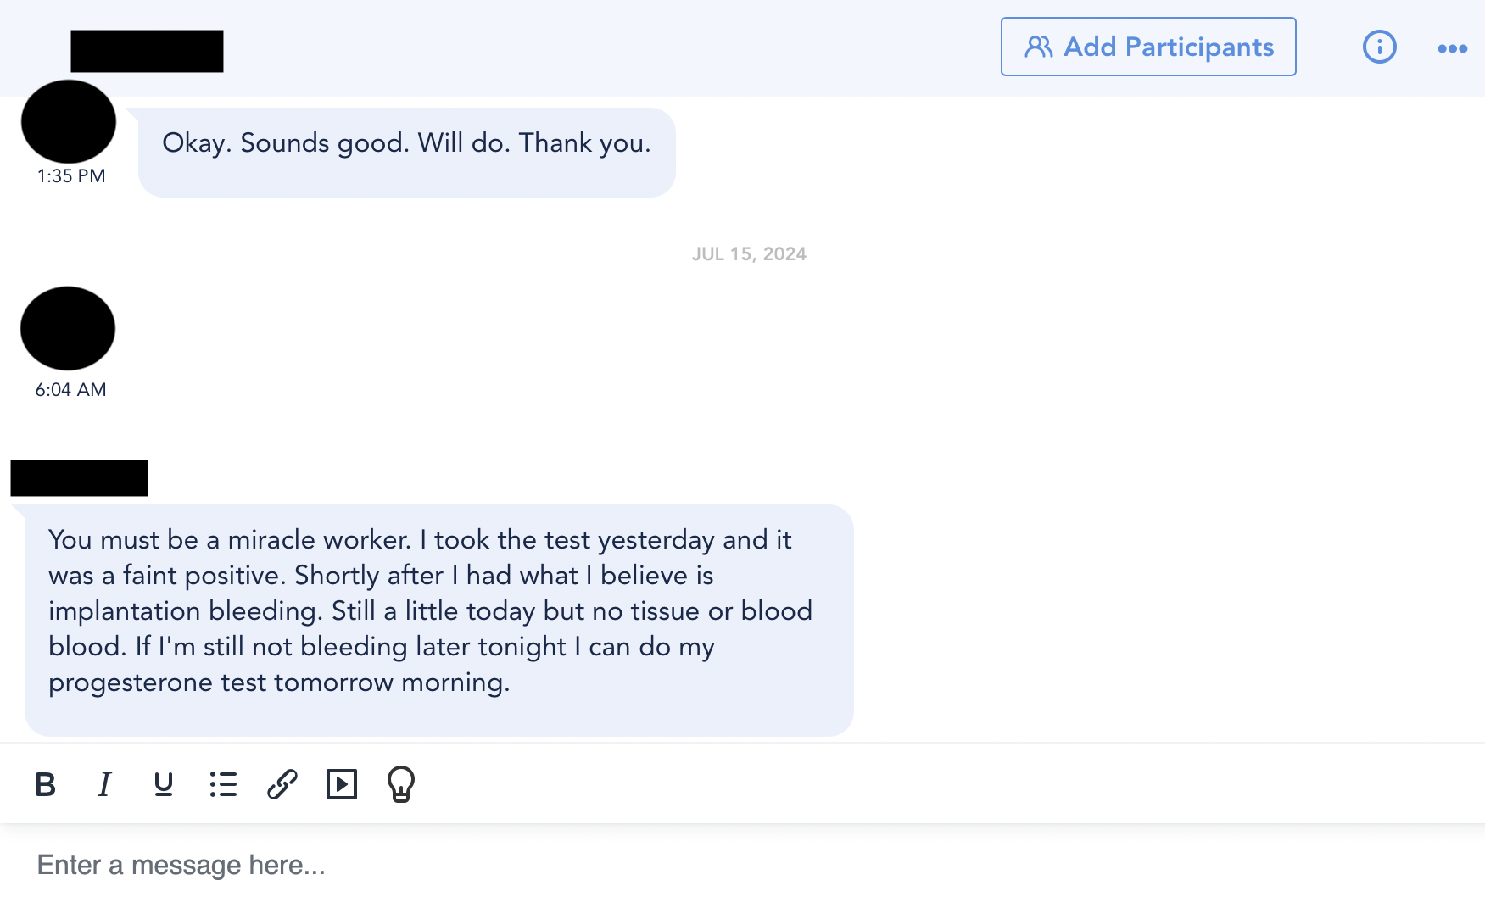This screenshot has height=908, width=1485.
Task: Open the avatar above 6:04 AM
Action: [x=68, y=328]
